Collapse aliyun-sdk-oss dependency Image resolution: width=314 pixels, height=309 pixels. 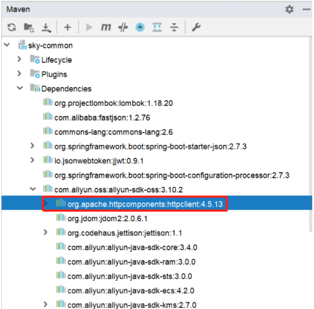(x=33, y=189)
